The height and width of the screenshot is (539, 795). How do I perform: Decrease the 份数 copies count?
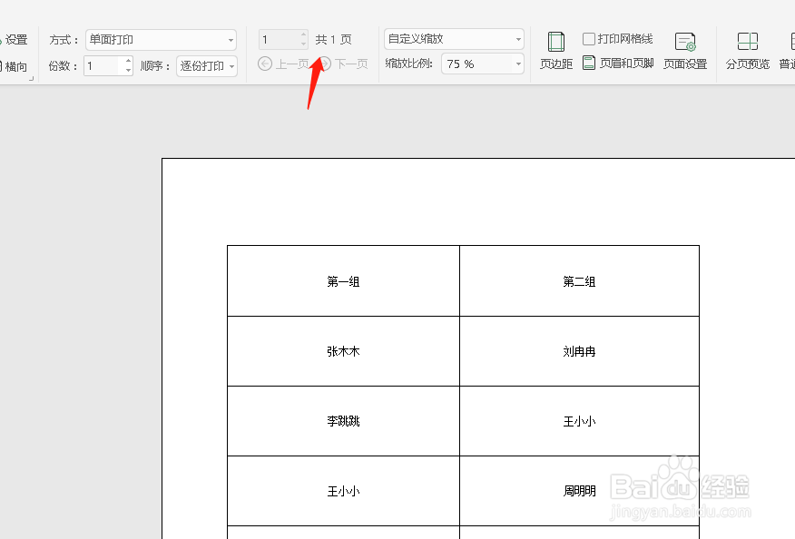pos(128,71)
